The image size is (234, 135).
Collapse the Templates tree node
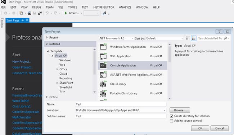tap(48, 51)
